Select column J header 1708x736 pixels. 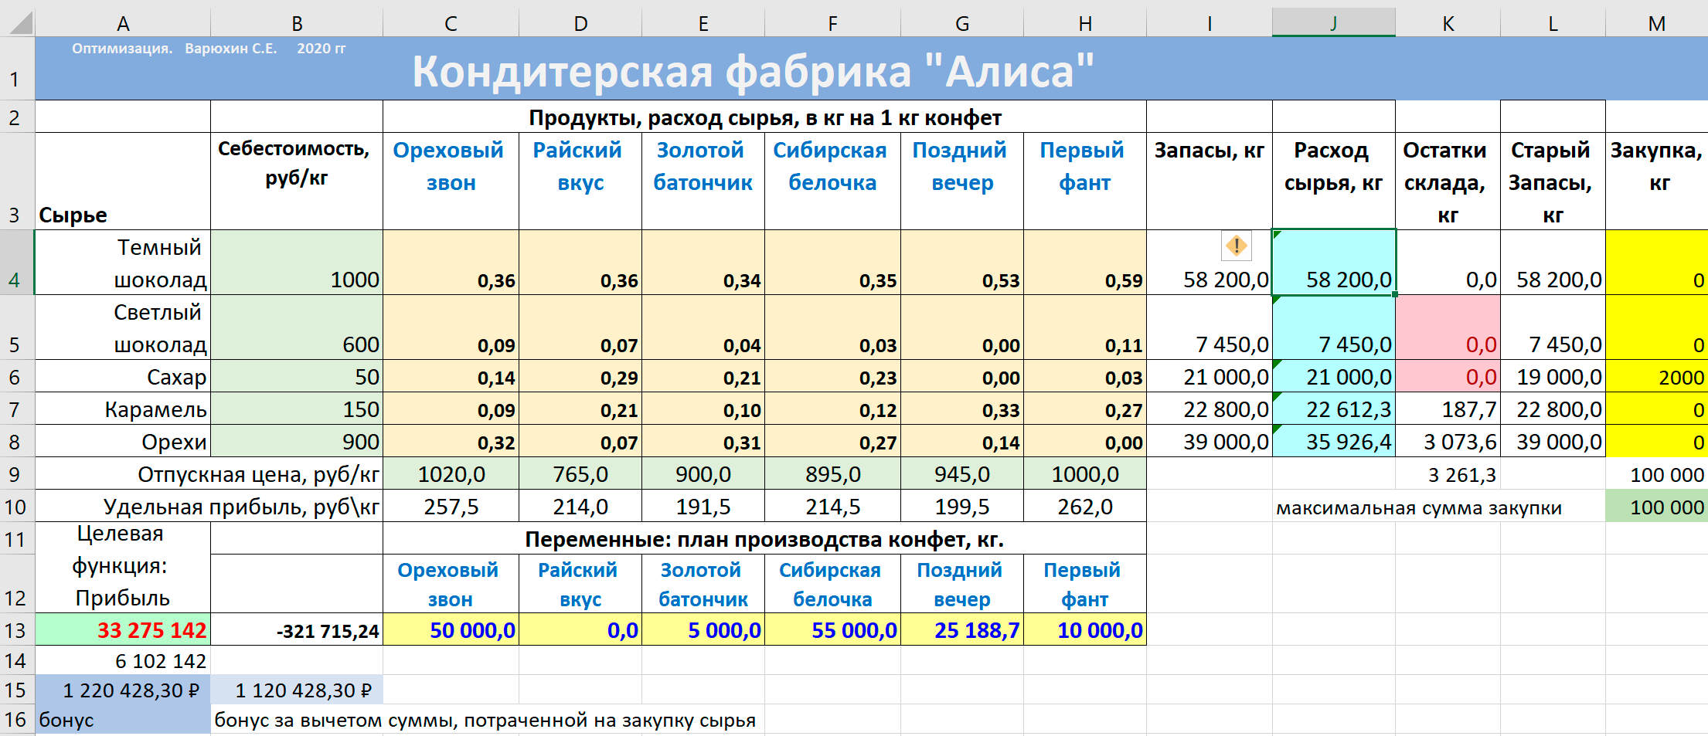coord(1334,23)
